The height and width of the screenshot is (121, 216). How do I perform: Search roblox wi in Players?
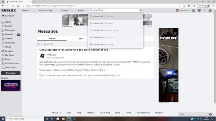click(115, 23)
